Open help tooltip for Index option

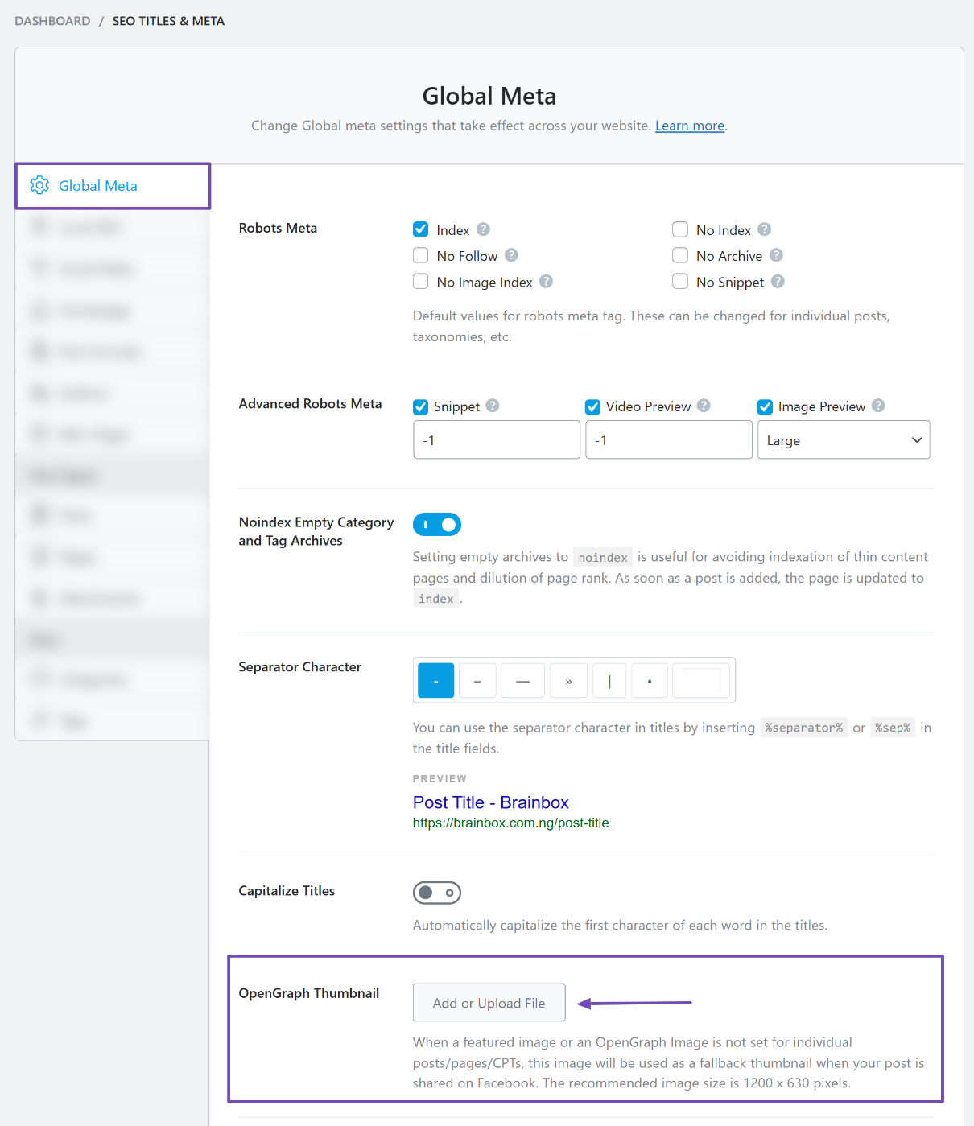(x=483, y=229)
